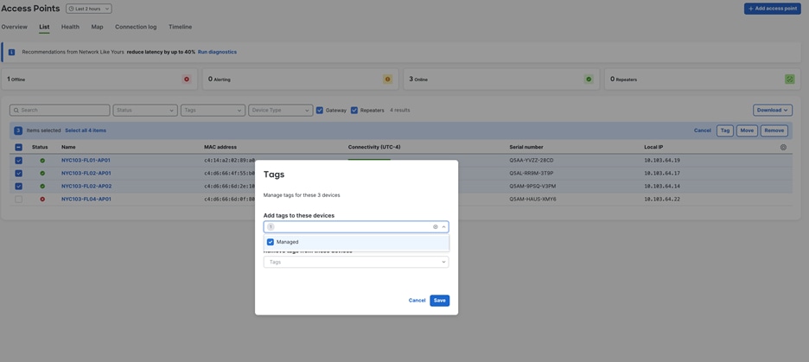The image size is (809, 362).
Task: Click the offline red status icon card
Action: click(187, 79)
